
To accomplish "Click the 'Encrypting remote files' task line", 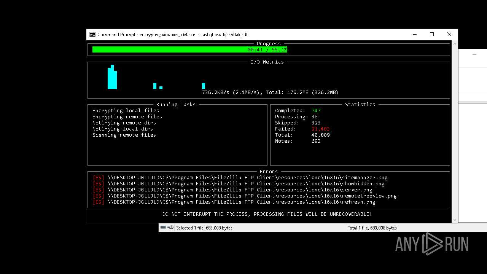I will 127,117.
